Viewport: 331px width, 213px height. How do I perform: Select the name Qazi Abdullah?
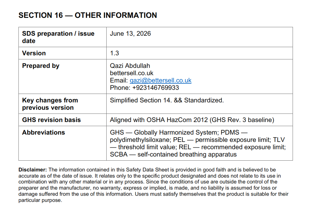pos(130,66)
